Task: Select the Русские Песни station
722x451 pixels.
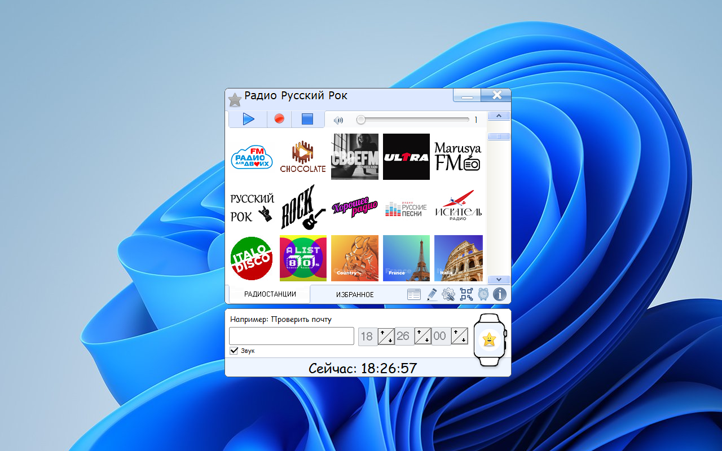Action: click(x=406, y=209)
